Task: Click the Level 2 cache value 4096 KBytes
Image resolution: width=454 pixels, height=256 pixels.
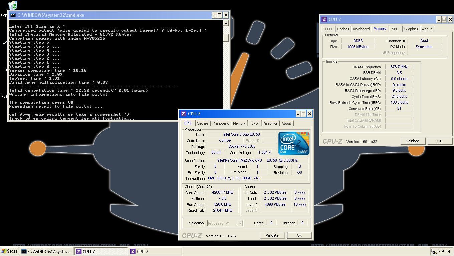Action: click(275, 204)
